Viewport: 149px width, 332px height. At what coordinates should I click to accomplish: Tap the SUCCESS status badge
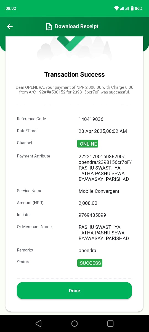[x=90, y=263]
